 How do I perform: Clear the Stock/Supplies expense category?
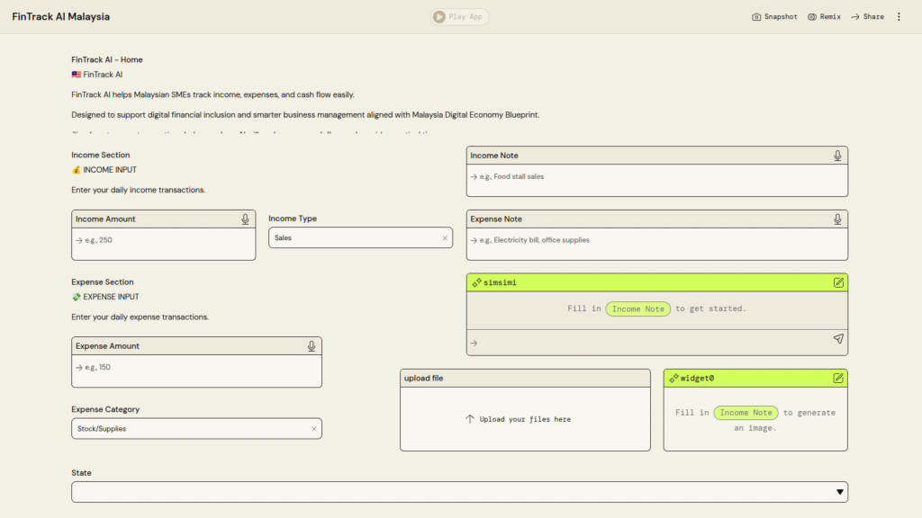tap(313, 429)
